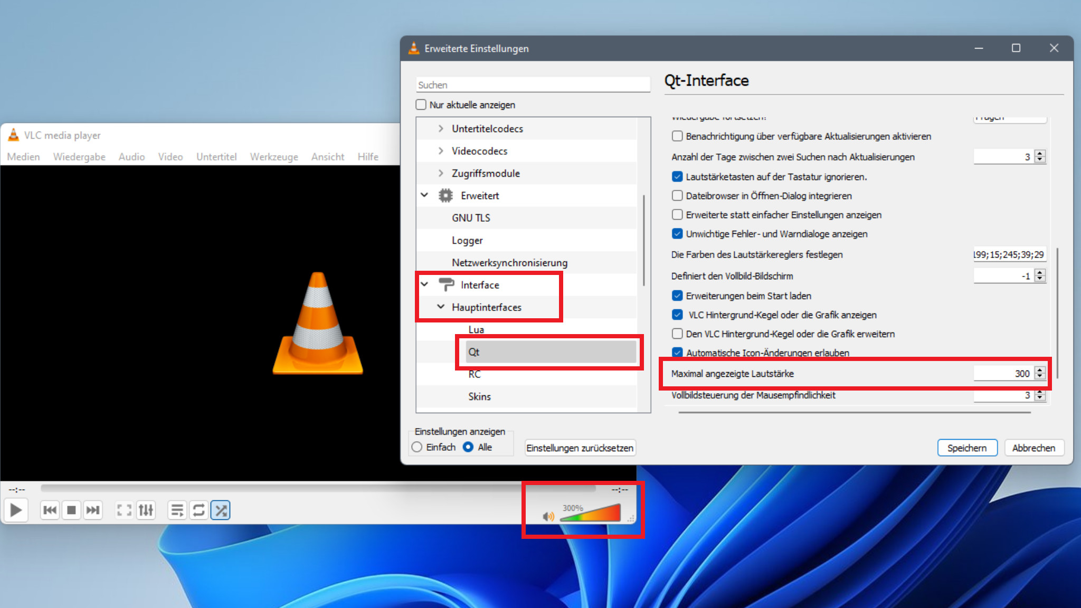The height and width of the screenshot is (608, 1081).
Task: Collapse the Interface tree node
Action: 424,284
